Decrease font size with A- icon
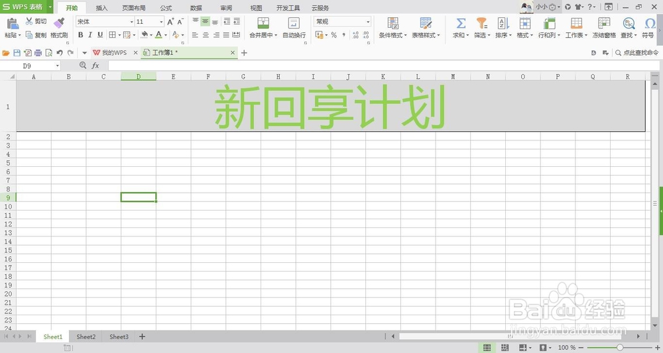This screenshot has height=353, width=663. pos(180,22)
